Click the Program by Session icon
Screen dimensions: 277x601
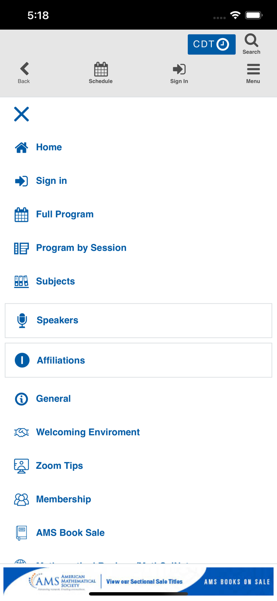coord(21,248)
